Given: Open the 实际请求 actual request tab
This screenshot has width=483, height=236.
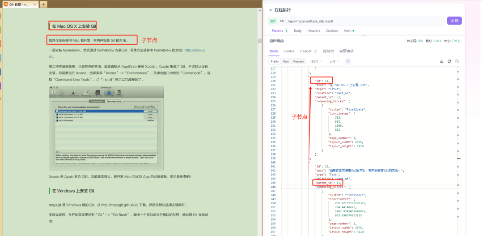Looking at the screenshot, I should [347, 51].
